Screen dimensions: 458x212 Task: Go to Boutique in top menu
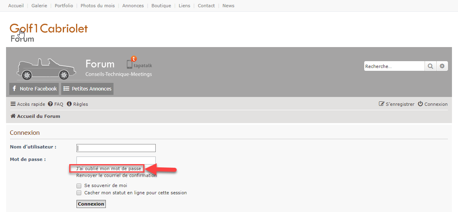click(x=161, y=6)
